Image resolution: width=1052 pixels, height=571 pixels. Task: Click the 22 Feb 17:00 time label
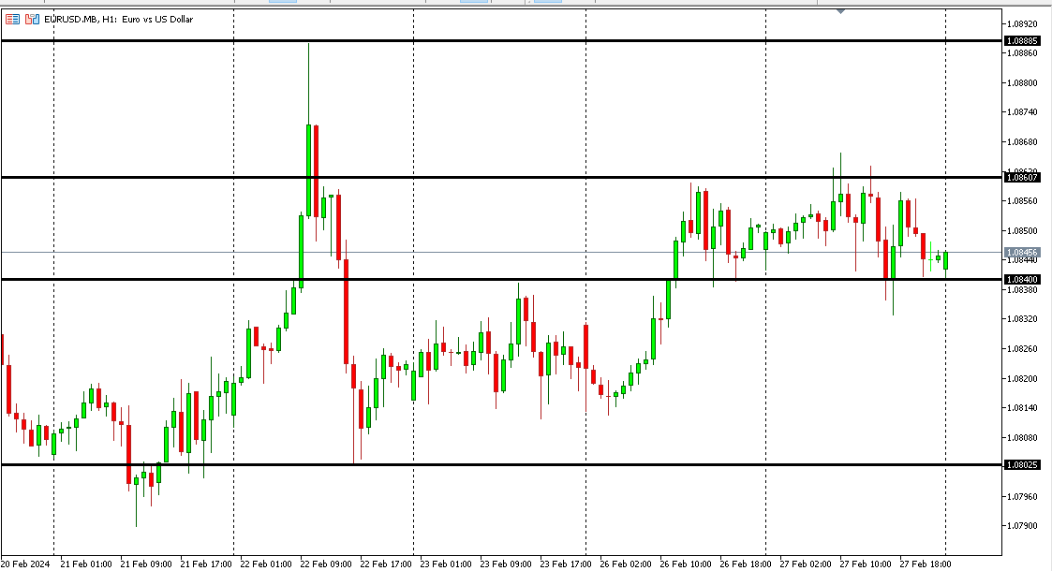click(386, 564)
